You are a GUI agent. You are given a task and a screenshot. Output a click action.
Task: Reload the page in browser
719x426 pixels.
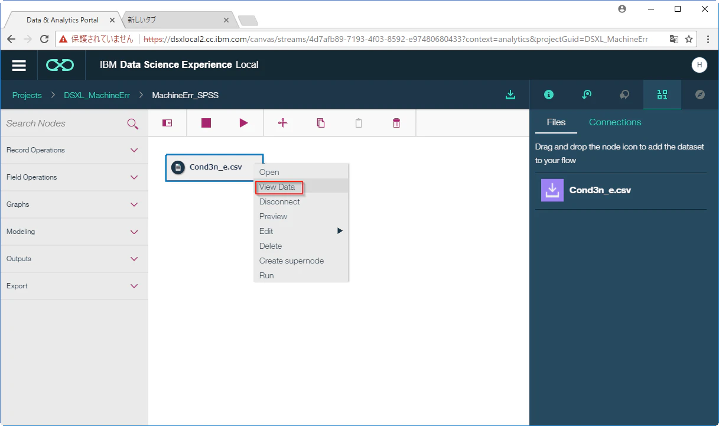click(x=44, y=39)
